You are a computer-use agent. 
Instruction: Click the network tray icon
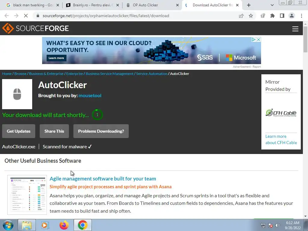pyautogui.click(x=263, y=225)
